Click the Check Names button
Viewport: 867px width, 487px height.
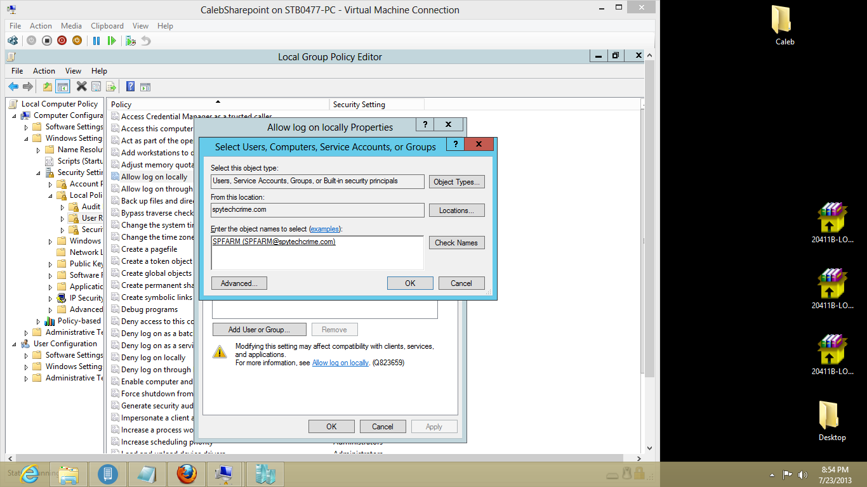coord(457,243)
